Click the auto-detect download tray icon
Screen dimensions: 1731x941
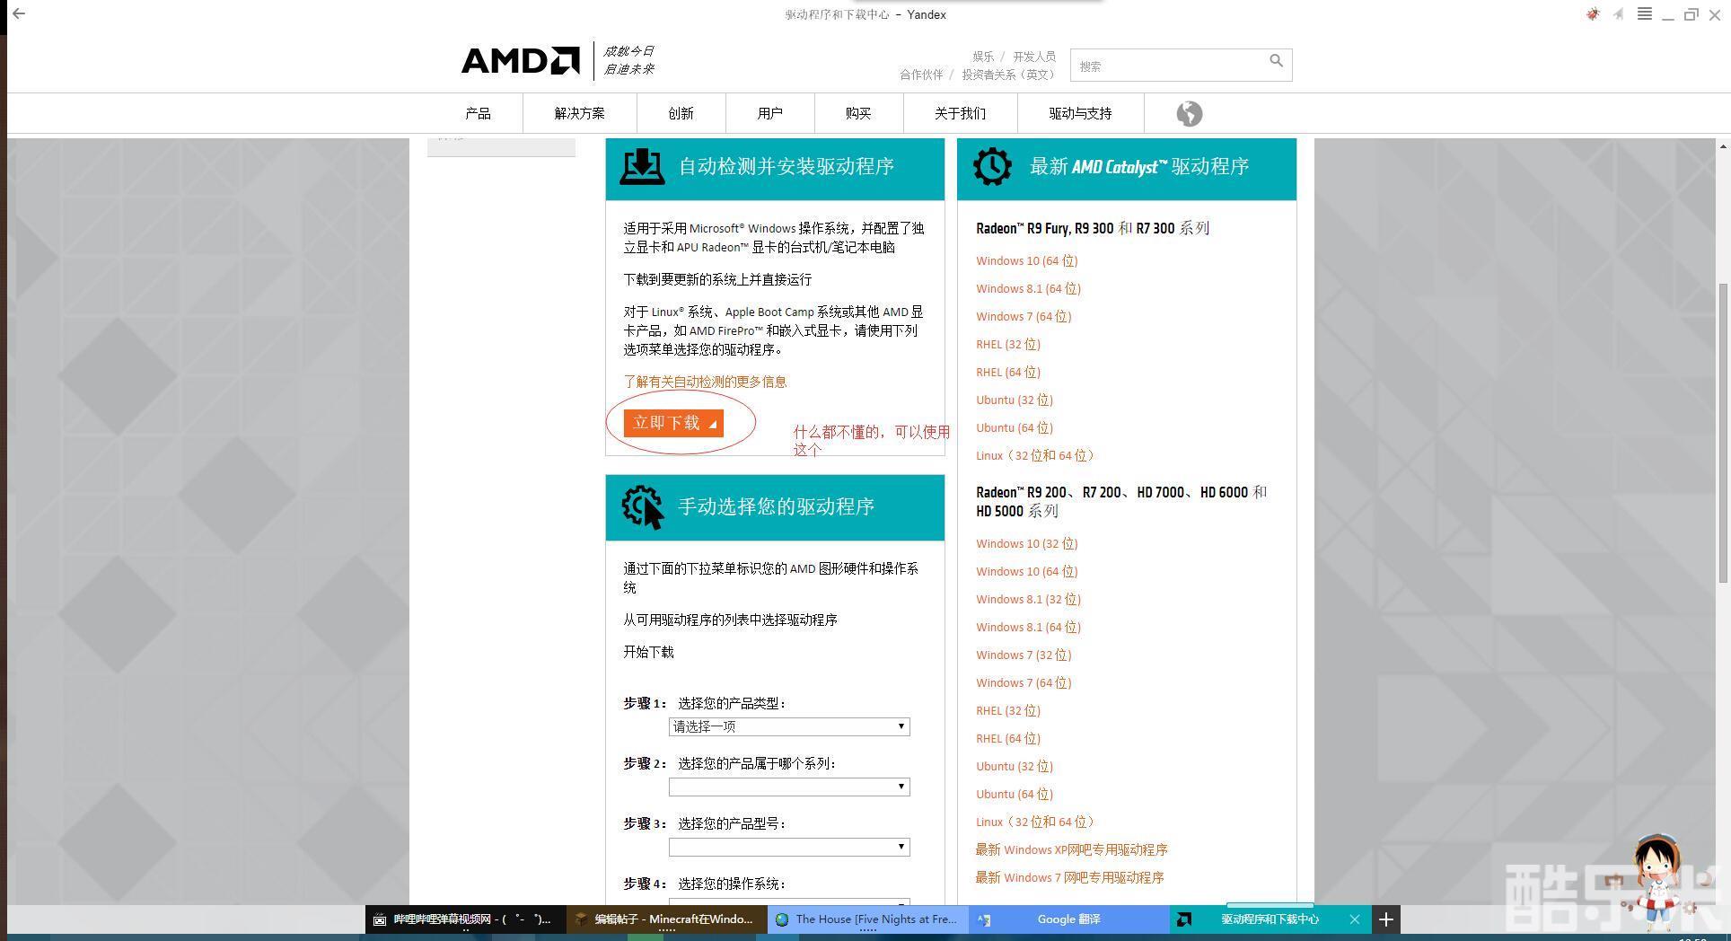click(x=642, y=166)
